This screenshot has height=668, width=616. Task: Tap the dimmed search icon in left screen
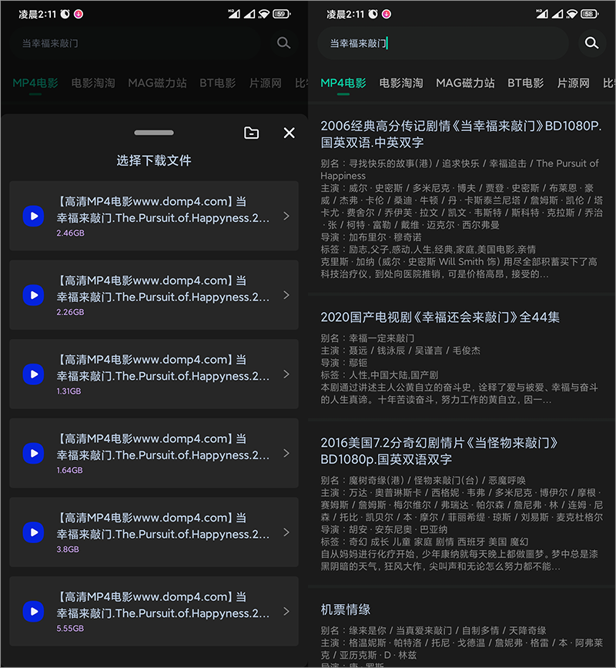[283, 43]
